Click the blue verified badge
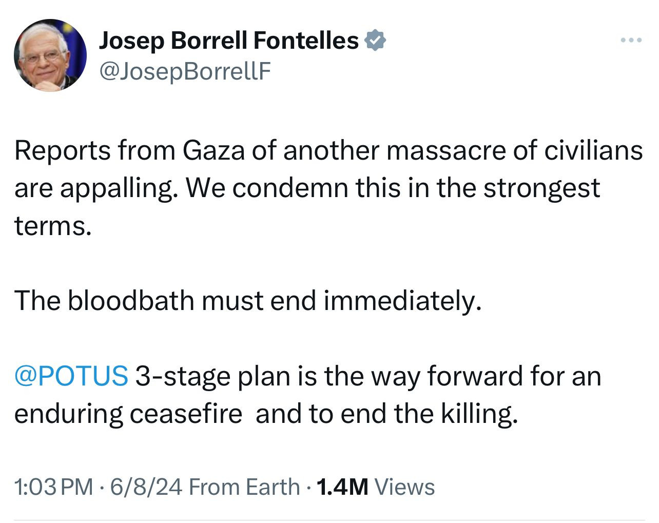Screen dimensions: 659x523 375,41
